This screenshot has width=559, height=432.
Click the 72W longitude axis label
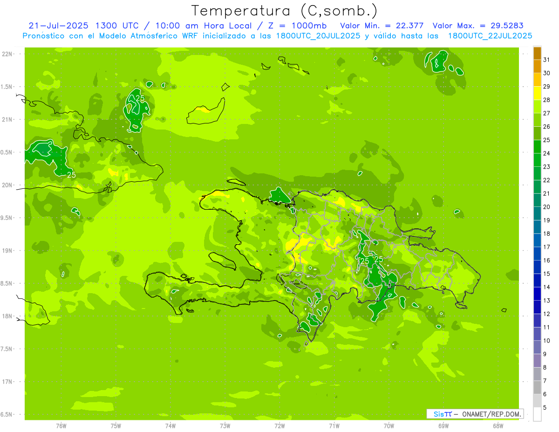(x=279, y=426)
